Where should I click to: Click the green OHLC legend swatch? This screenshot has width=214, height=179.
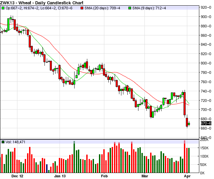(x=3, y=8)
